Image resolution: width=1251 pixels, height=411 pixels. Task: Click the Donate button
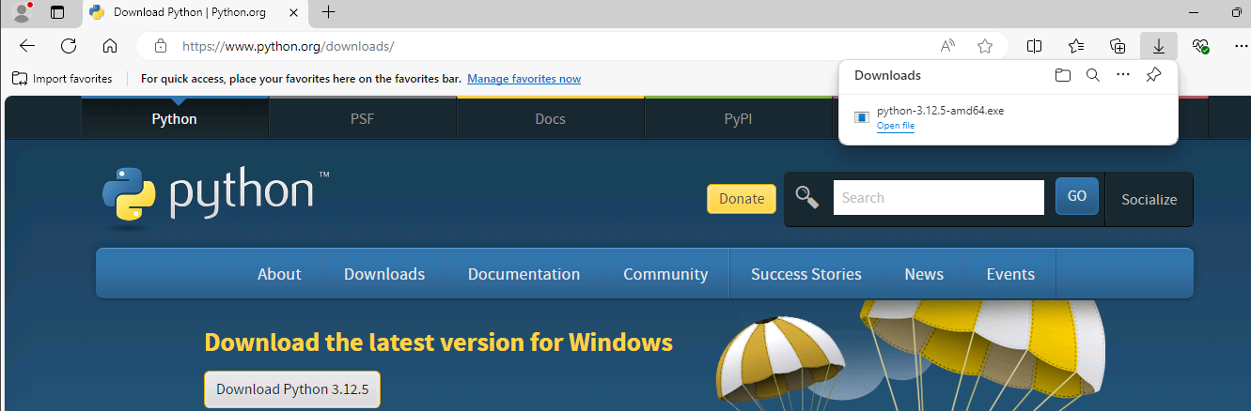pos(742,199)
